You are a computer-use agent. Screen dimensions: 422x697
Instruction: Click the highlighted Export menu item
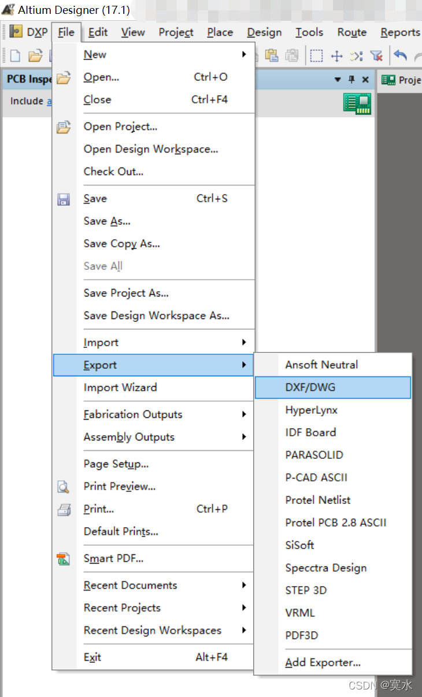pyautogui.click(x=154, y=365)
